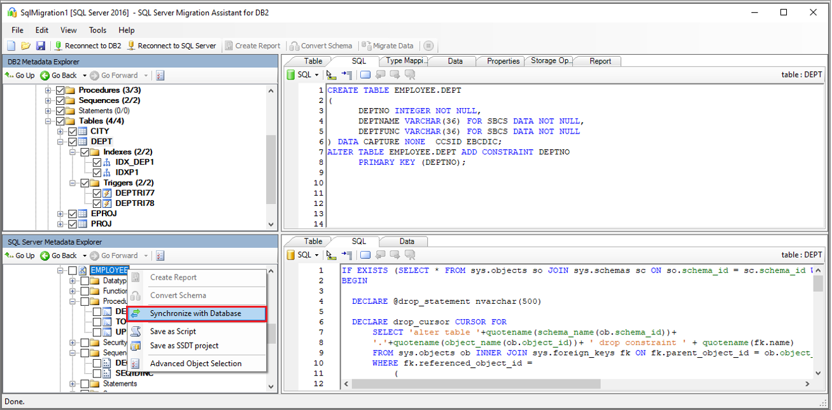Click the Save as Script icon
The width and height of the screenshot is (832, 410).
click(136, 331)
